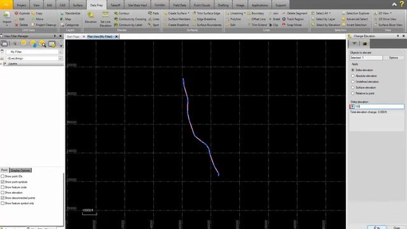Click the filter-with-magnifier icon in View Filter Manager
Image resolution: width=407 pixels, height=229 pixels.
coord(43,44)
